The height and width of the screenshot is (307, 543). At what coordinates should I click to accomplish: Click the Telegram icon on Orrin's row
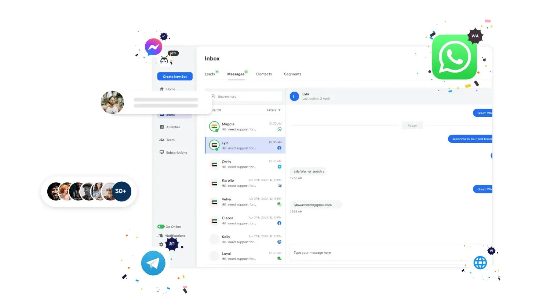click(280, 167)
